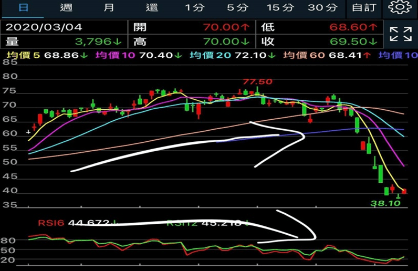Image resolution: width=418 pixels, height=271 pixels.
Task: Click the 均價 60 moving average label
Action: click(x=304, y=56)
